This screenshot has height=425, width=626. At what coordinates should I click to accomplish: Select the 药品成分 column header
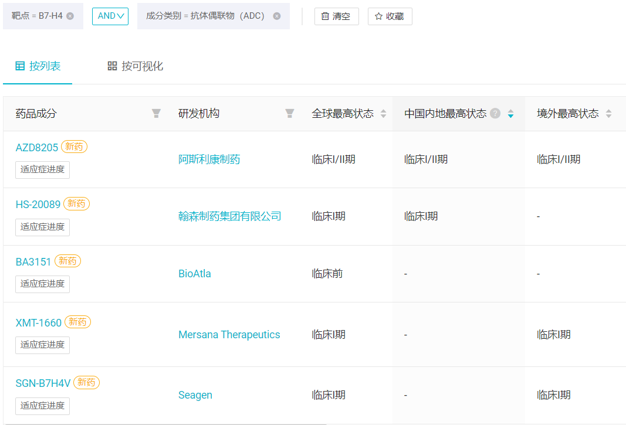point(36,114)
